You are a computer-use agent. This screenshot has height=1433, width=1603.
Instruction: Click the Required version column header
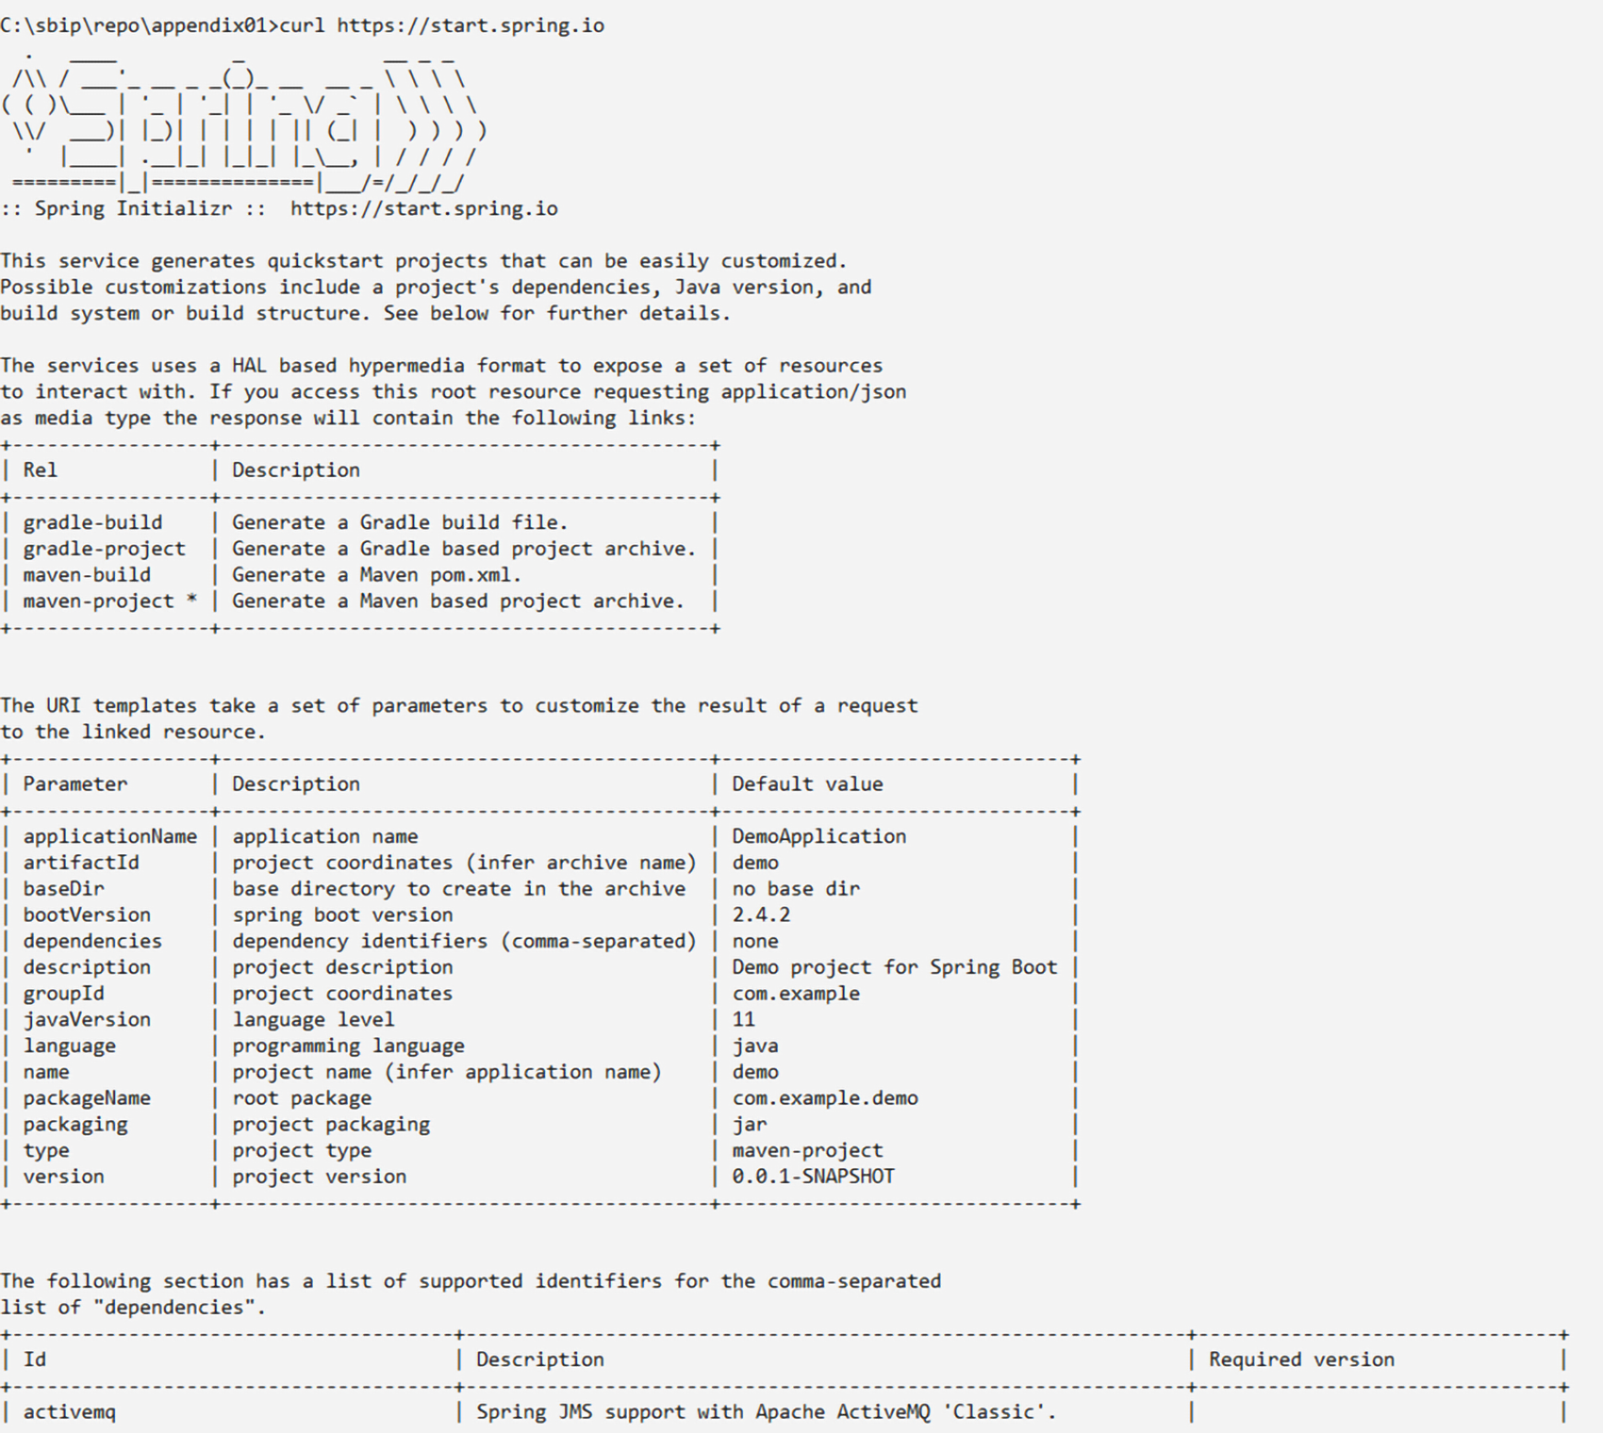[x=1303, y=1359]
